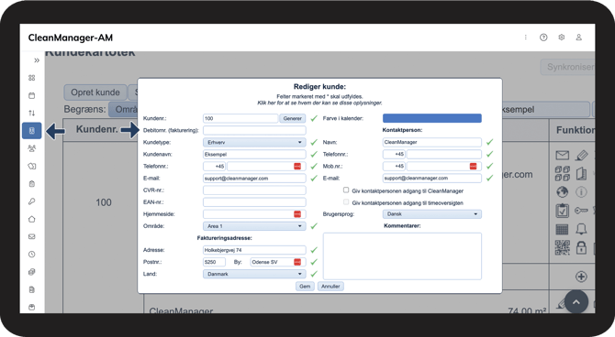Open the Brugersprog dropdown showing Dansk
This screenshot has height=337, width=615.
[x=431, y=214]
